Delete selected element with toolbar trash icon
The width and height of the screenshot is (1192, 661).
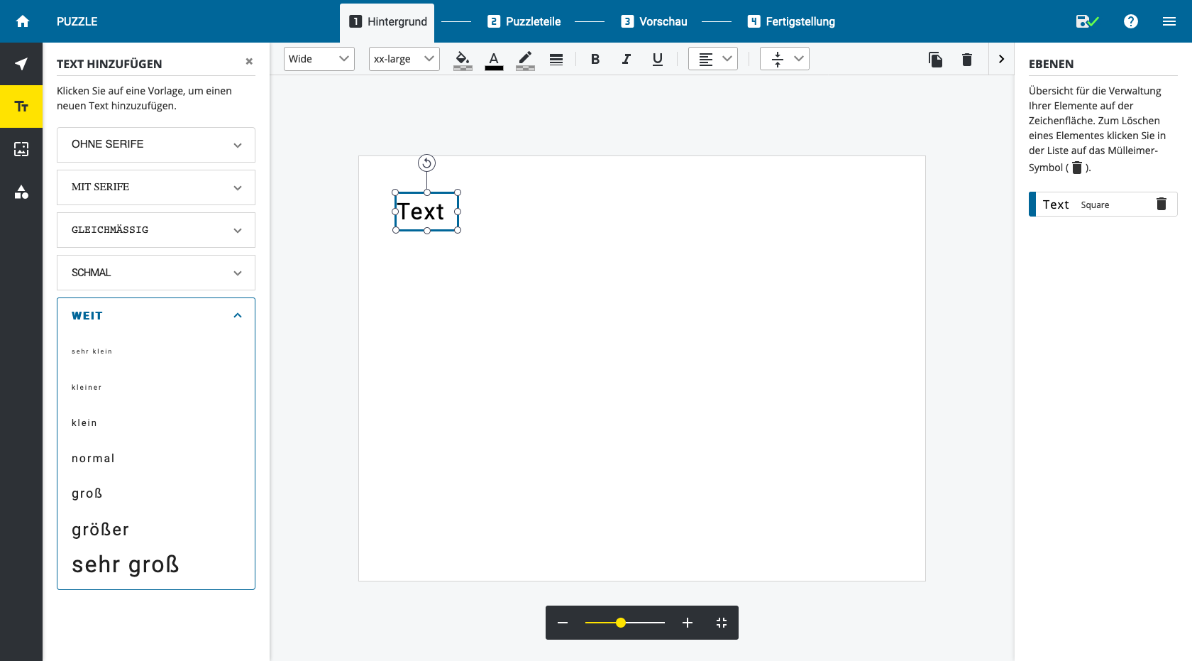click(966, 60)
